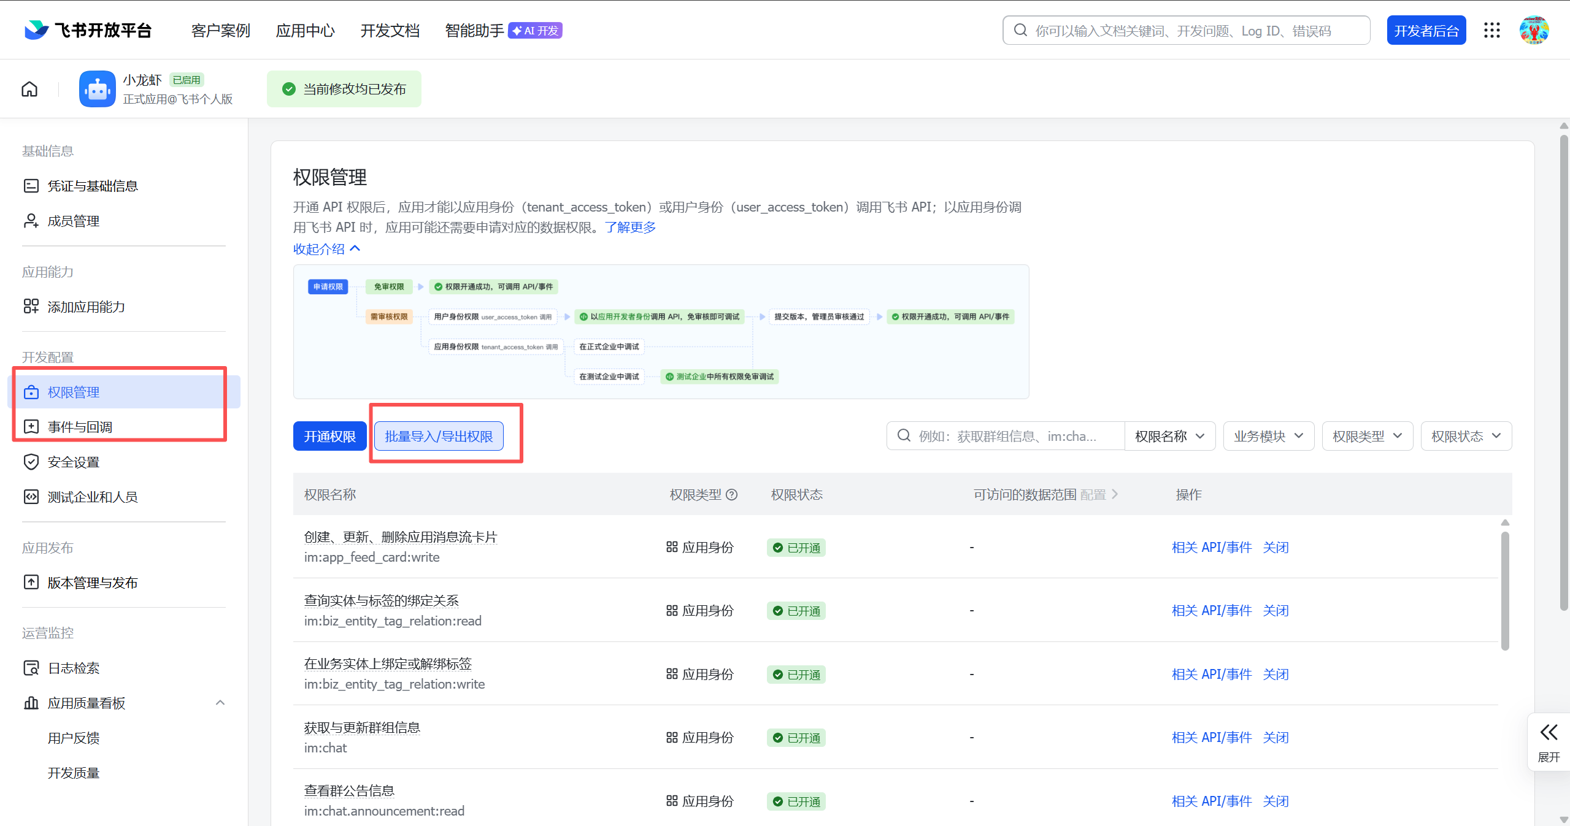The width and height of the screenshot is (1570, 826).
Task: Click the 权限类型 help question icon
Action: [732, 495]
